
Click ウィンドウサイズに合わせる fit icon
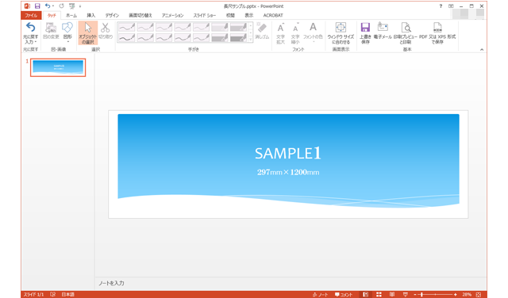point(341,32)
